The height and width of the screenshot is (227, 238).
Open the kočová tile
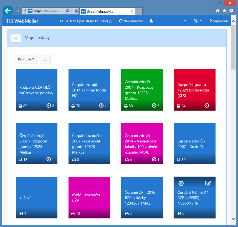pos(37,198)
